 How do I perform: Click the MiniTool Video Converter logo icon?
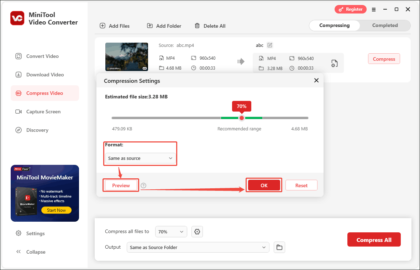[x=17, y=18]
